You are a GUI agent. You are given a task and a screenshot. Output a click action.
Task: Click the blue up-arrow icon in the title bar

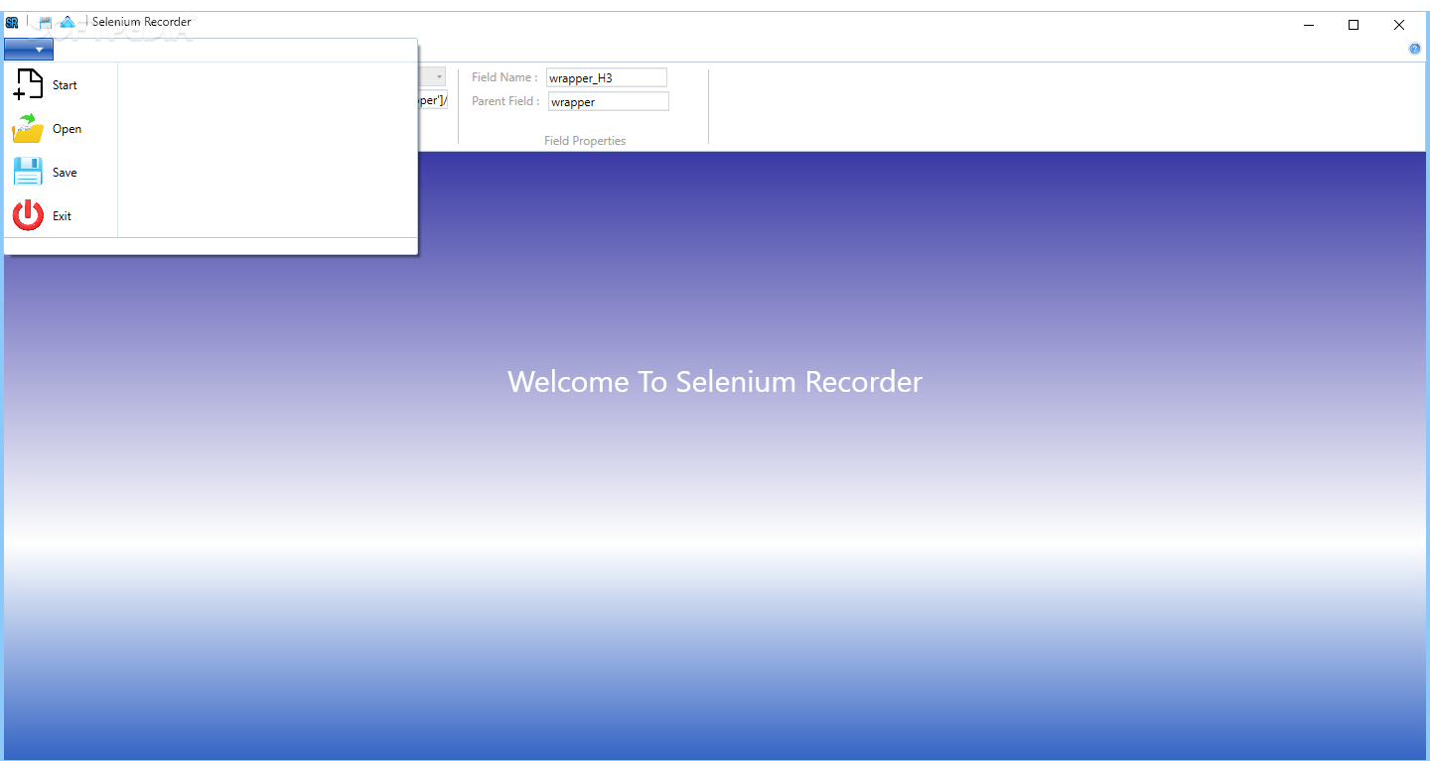[x=68, y=22]
